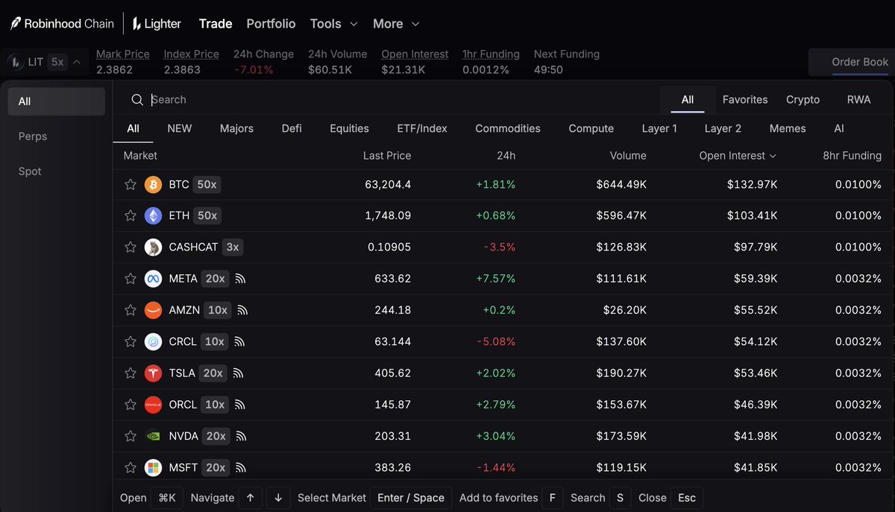Filter by the Defi category
This screenshot has width=895, height=512.
point(292,128)
